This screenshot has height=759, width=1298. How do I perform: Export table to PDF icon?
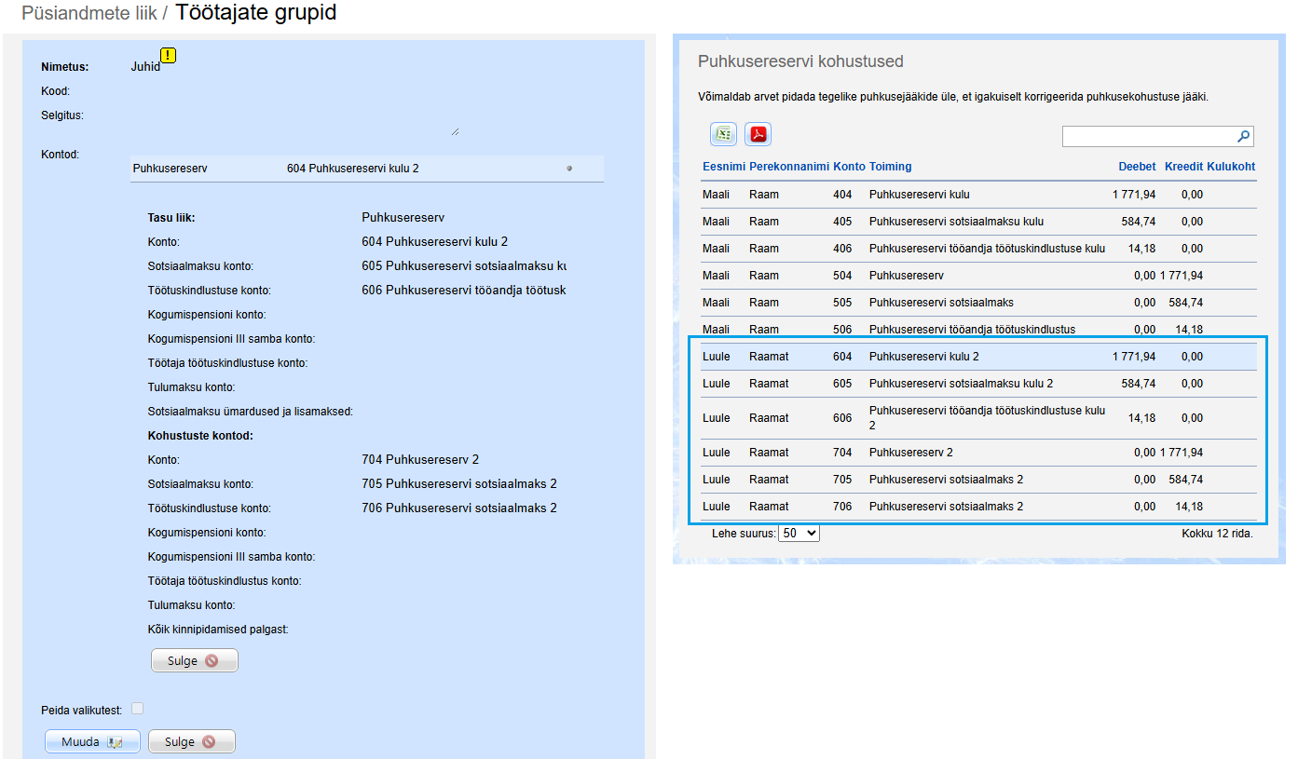[x=758, y=134]
